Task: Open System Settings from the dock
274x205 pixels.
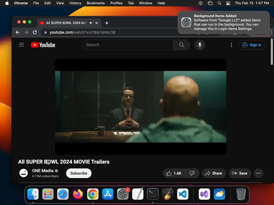Action: coord(123,194)
